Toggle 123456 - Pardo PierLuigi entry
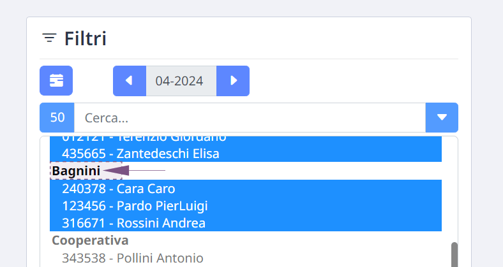Image resolution: width=503 pixels, height=267 pixels. (246, 206)
